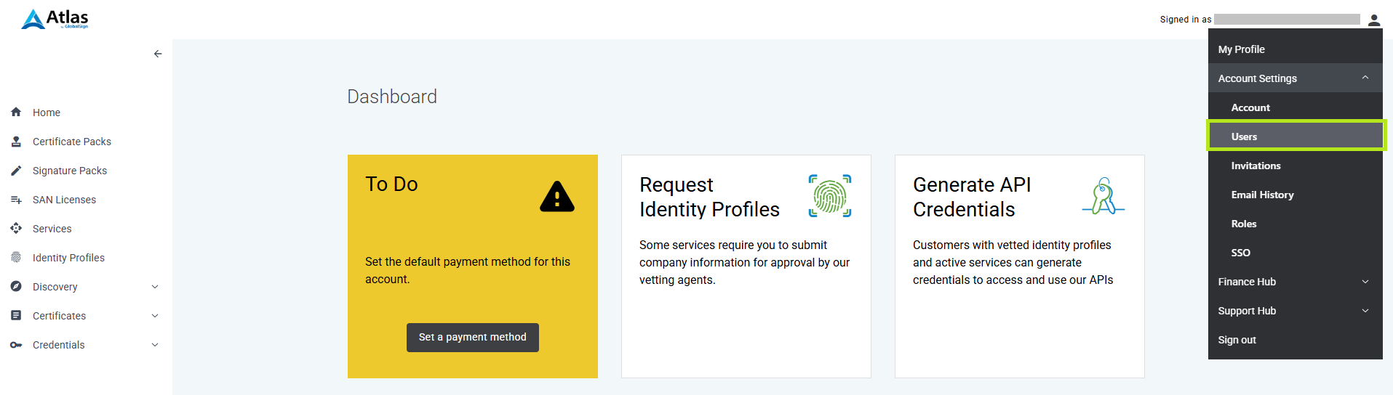The width and height of the screenshot is (1393, 395).
Task: Expand the Support Hub submenu
Action: click(1365, 311)
